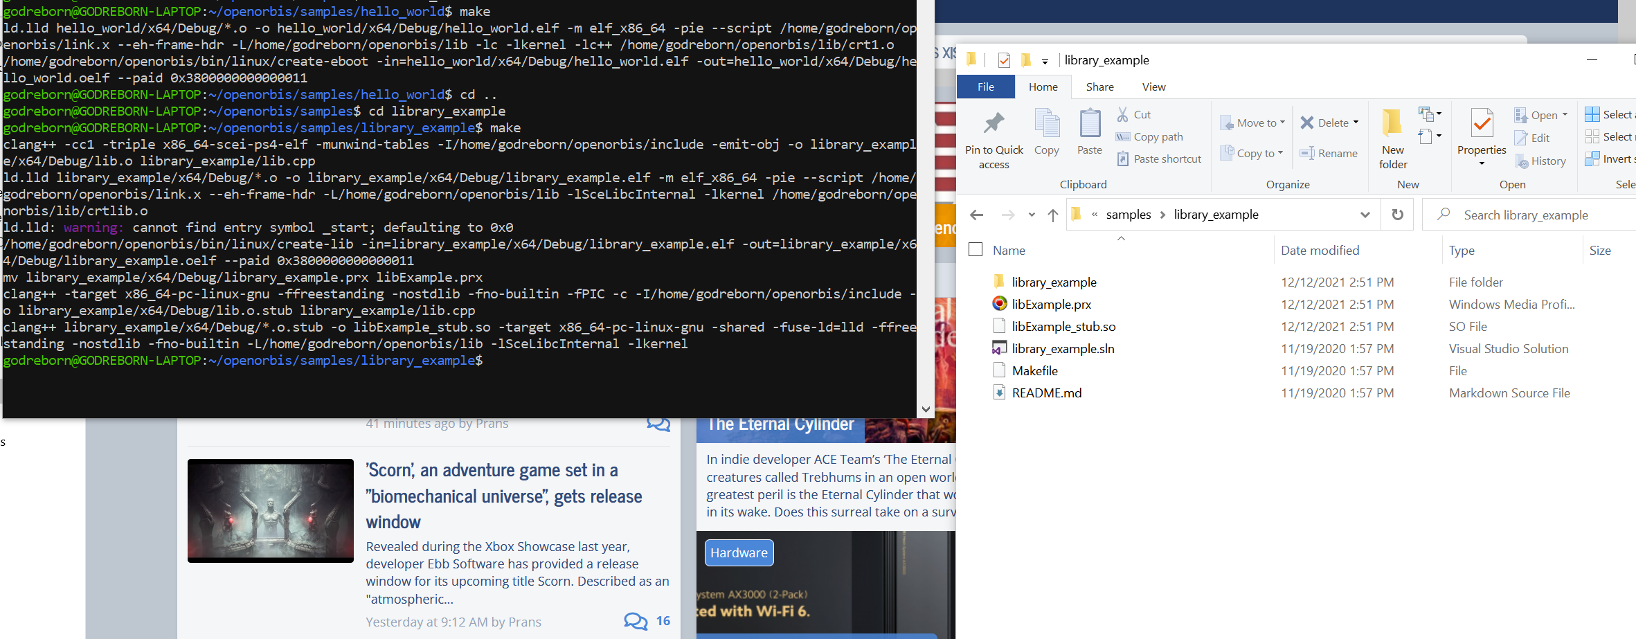Click the library_example.sln Visual Studio icon
Screen dimensions: 1636x639
point(999,348)
